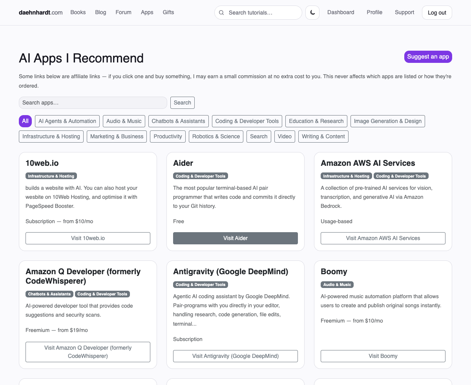Click the Antigravity (Google DeepMind) title

(231, 271)
